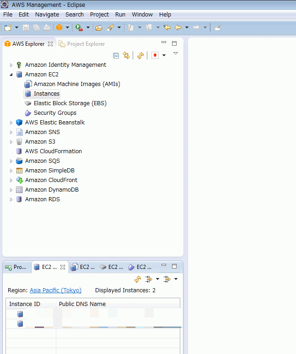Expand the Amazon DynamoDB node
296x354 pixels.
(11, 190)
